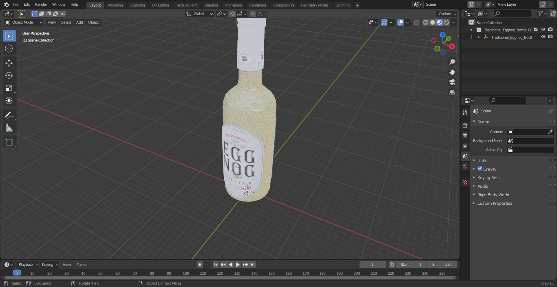Disable collection rendering camera icon

(550, 29)
